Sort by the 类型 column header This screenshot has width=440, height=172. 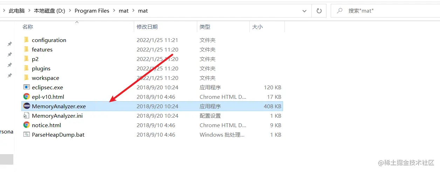coord(205,27)
